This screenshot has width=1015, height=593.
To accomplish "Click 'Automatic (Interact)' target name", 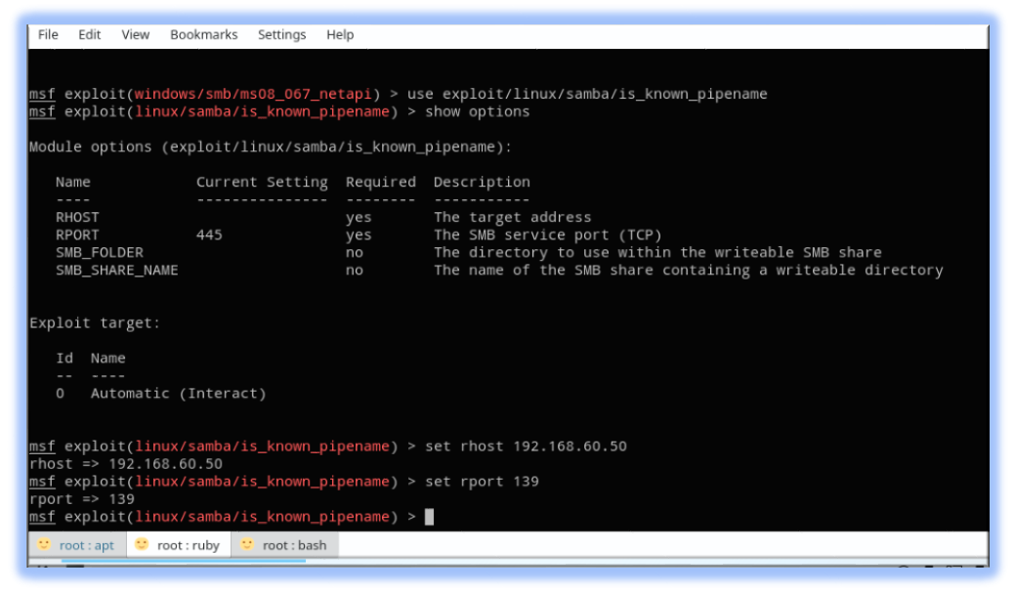I will tap(179, 394).
